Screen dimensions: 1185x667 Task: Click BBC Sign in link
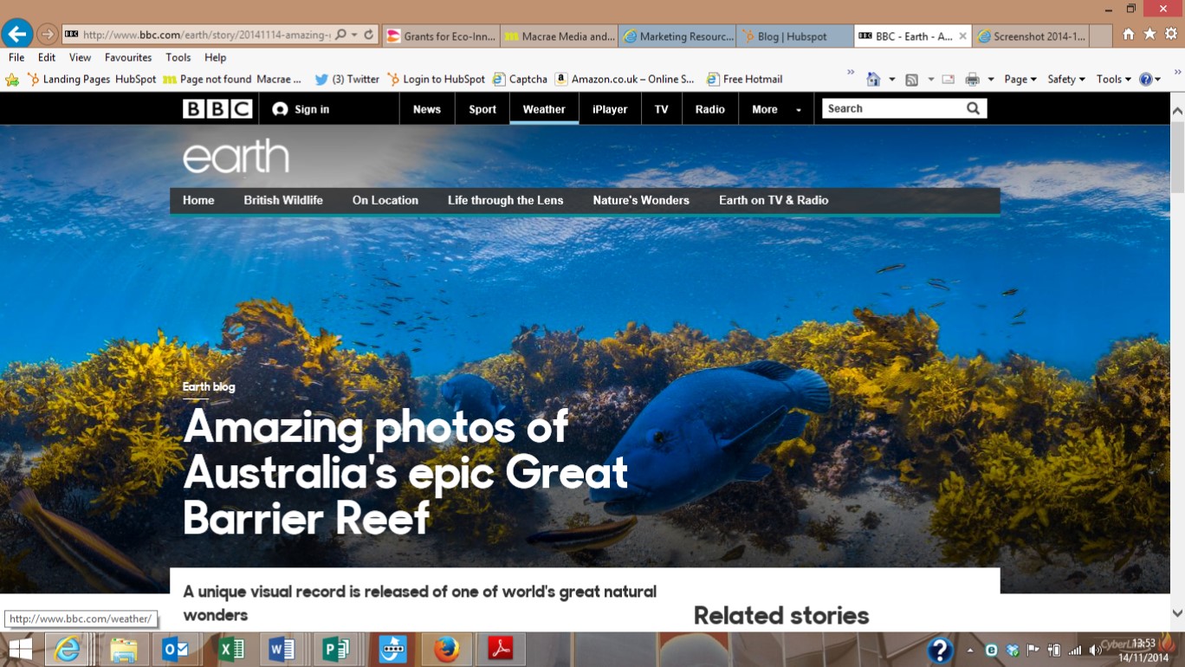point(301,109)
